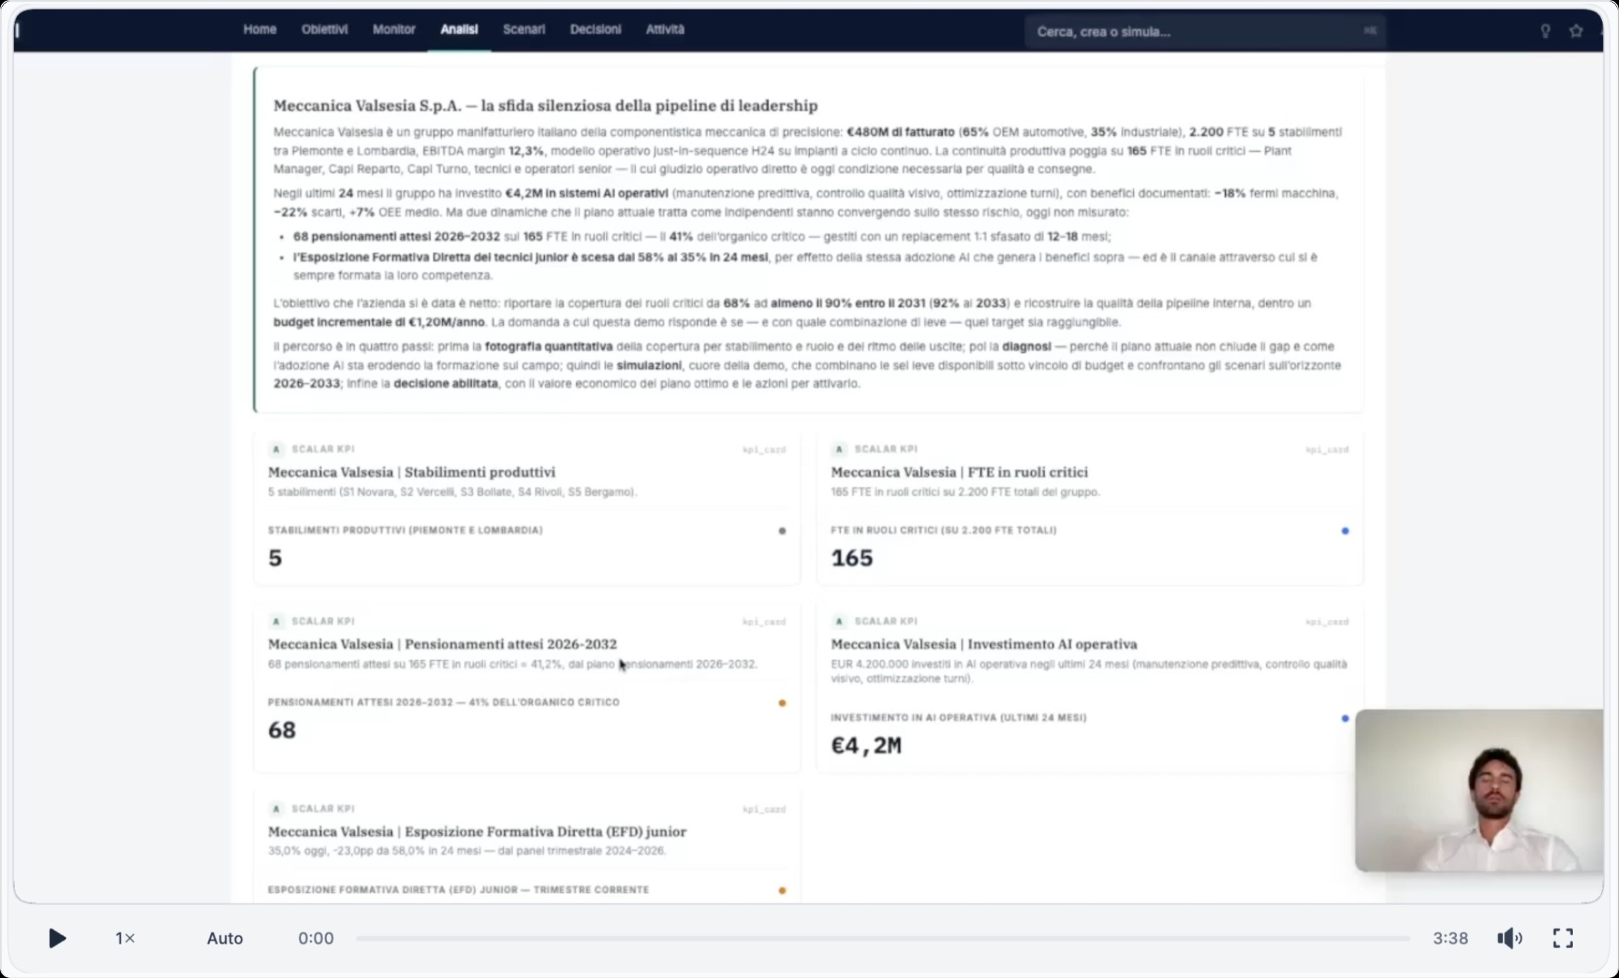Viewport: 1619px width, 978px height.
Task: Click the video progress bar
Action: pos(882,938)
